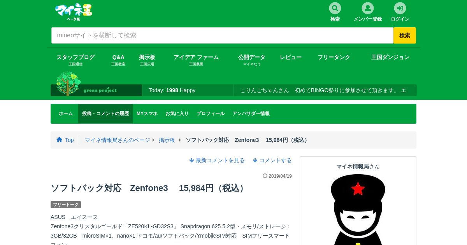Open the 王国ダンジョン menu item
Screen dimensions: 467x245
click(390, 57)
